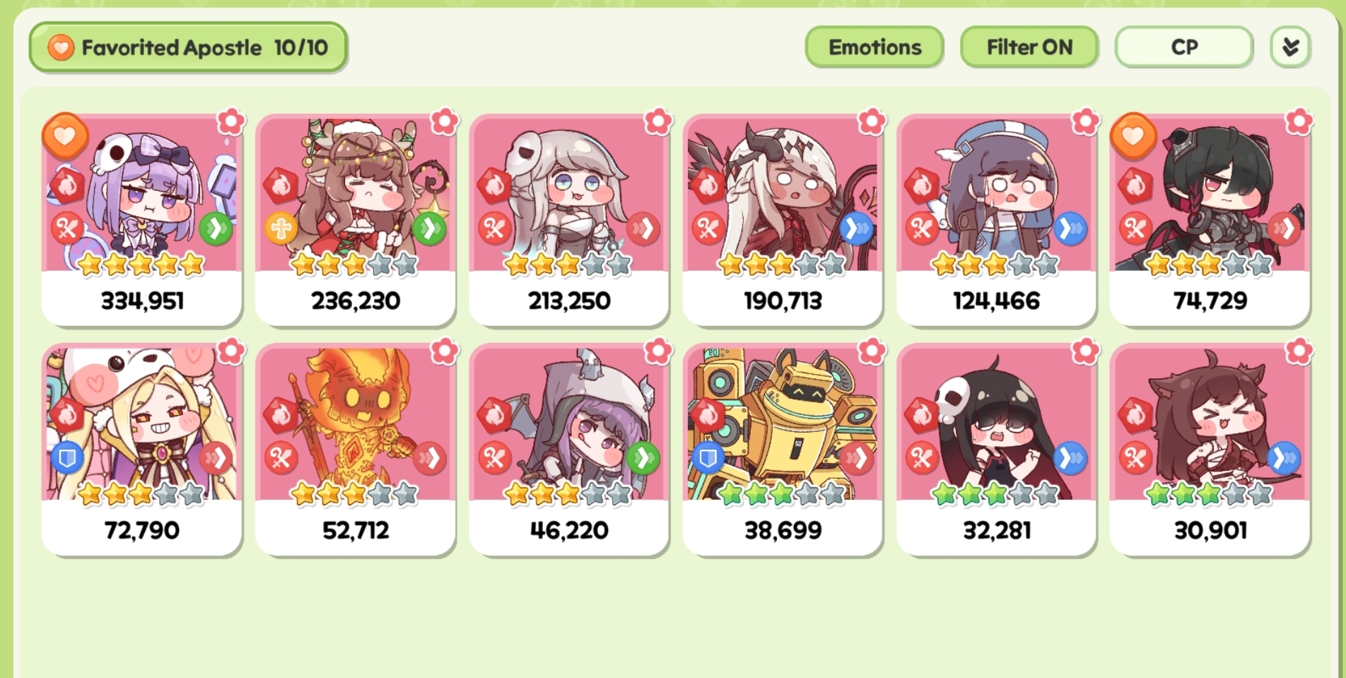Click blue shield icon on 72,790 card
The height and width of the screenshot is (678, 1346).
pos(67,458)
